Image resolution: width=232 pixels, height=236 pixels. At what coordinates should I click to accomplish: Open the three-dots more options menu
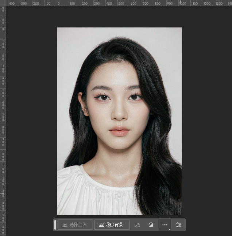coord(165,225)
